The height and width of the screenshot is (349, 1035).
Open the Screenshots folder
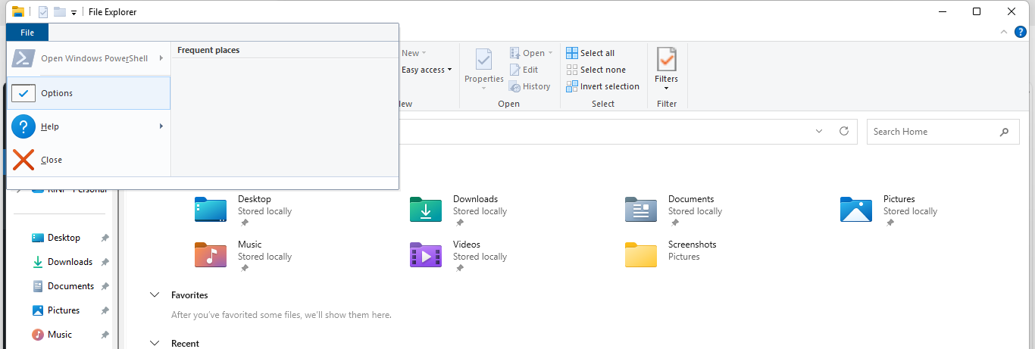tap(640, 255)
